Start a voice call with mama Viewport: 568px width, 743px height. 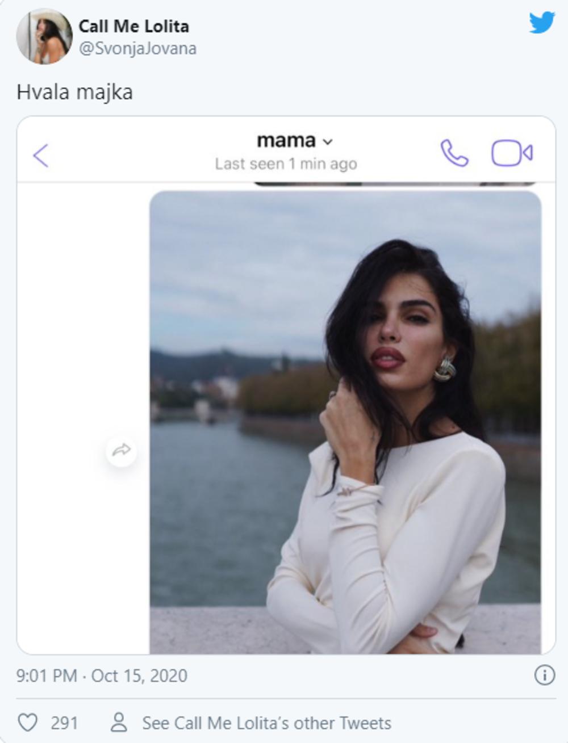[454, 153]
